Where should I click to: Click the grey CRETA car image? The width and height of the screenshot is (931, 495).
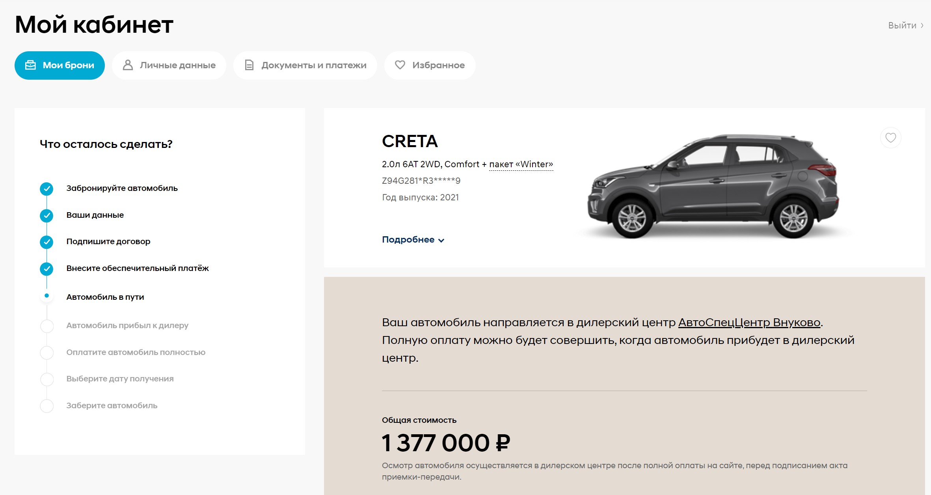713,186
